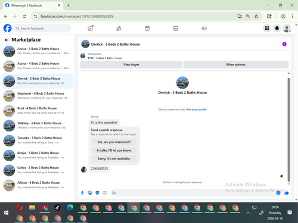Click Derrick's large listing thumbnail in chat

(x=182, y=83)
